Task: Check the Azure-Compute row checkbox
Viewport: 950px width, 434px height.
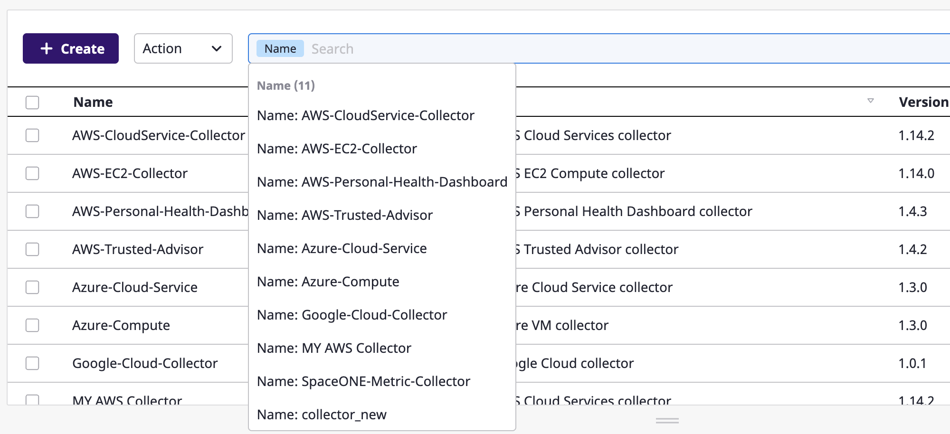Action: (32, 325)
